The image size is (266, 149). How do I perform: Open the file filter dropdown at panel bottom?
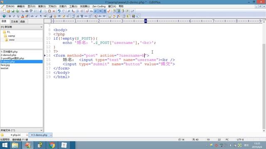41,130
